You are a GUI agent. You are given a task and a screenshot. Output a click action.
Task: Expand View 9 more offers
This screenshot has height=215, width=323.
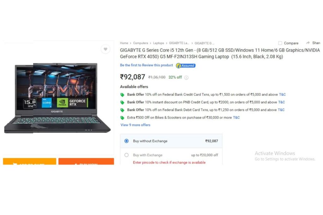point(135,125)
